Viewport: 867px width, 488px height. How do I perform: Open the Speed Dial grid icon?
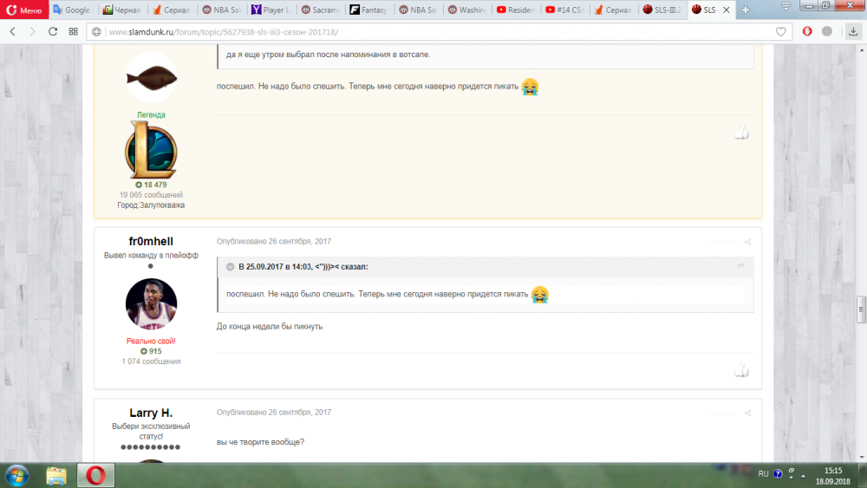73,31
